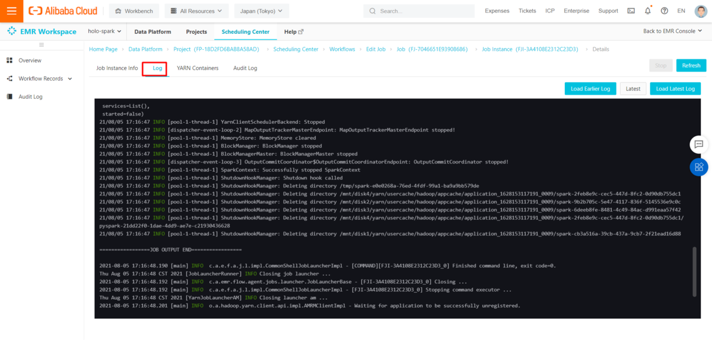The image size is (712, 340).
Task: Switch to the Data Platform tab
Action: (x=152, y=31)
